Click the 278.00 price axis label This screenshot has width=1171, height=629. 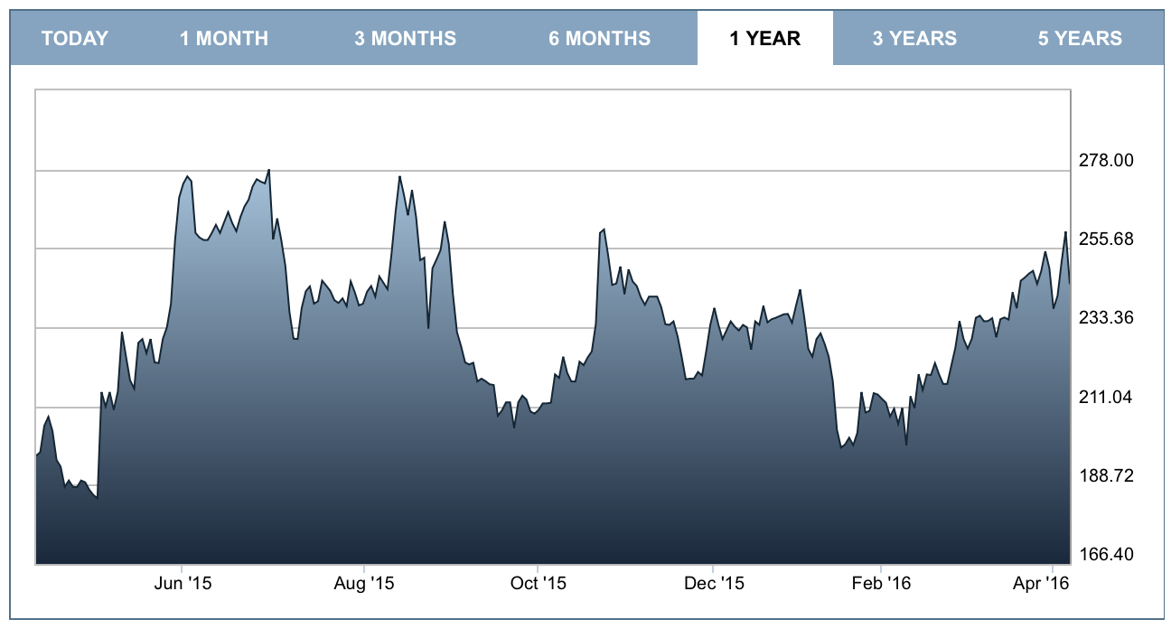1107,160
